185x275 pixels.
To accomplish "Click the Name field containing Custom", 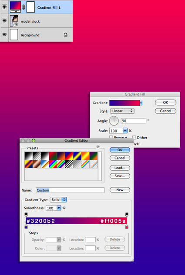I will click(x=70, y=190).
